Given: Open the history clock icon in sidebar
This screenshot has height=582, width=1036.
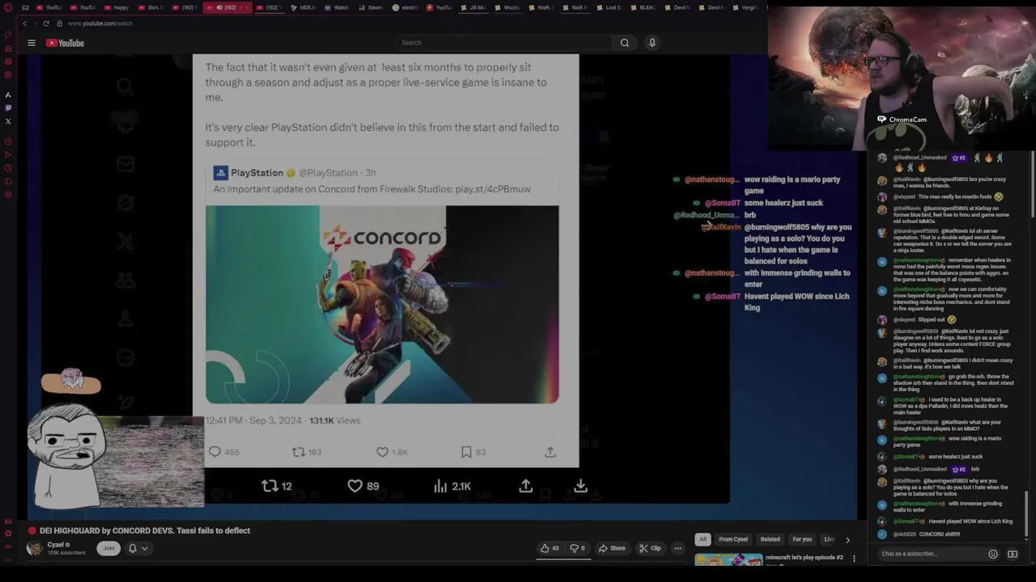Looking at the screenshot, I should coord(8,168).
